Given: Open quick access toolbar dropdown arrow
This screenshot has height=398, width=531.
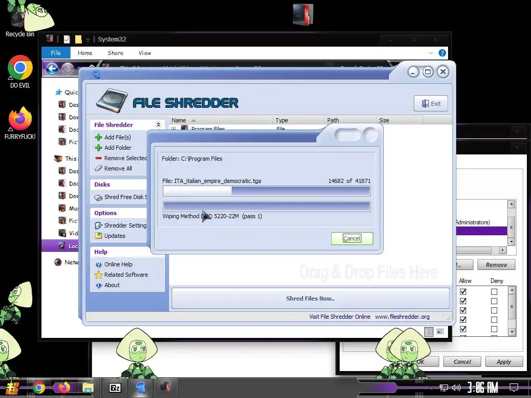Looking at the screenshot, I should coord(88,40).
